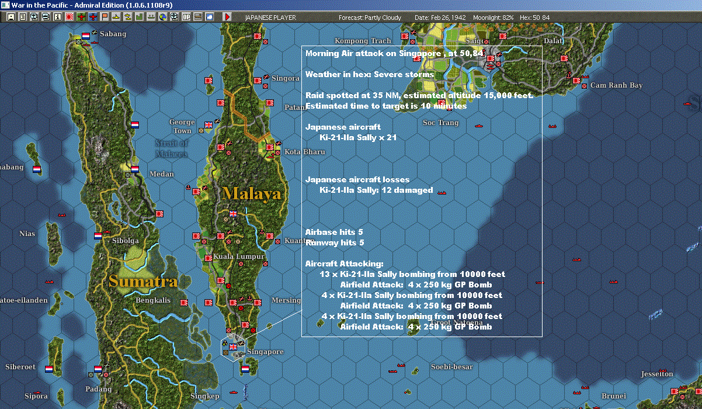This screenshot has width=702, height=409.
Task: Click 'Date: Feb 26, 1942' in the status bar
Action: (x=440, y=18)
